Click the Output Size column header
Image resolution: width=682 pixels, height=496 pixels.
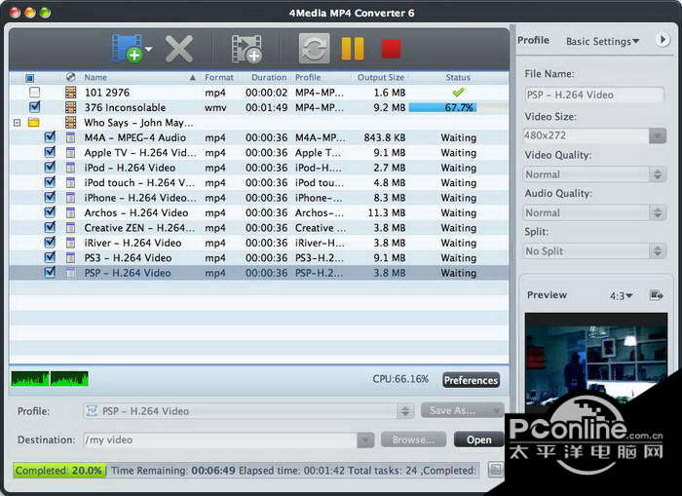pyautogui.click(x=381, y=77)
